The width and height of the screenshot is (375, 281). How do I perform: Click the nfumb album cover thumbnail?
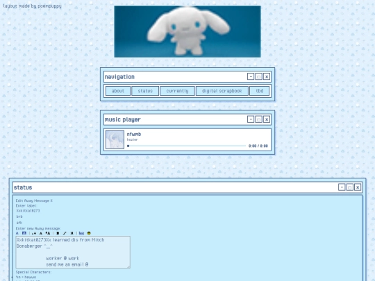115,139
